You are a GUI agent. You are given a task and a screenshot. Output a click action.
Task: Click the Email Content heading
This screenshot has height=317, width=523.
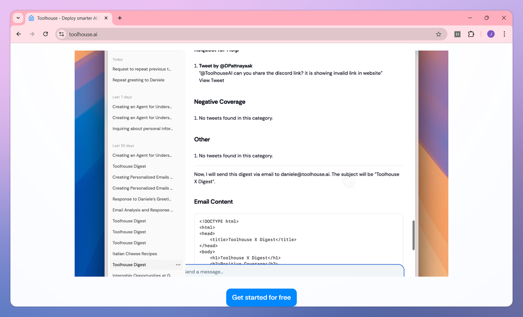tap(213, 201)
